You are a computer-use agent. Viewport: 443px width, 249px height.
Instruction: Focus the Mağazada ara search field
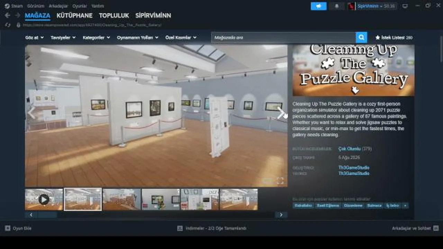click(283, 37)
